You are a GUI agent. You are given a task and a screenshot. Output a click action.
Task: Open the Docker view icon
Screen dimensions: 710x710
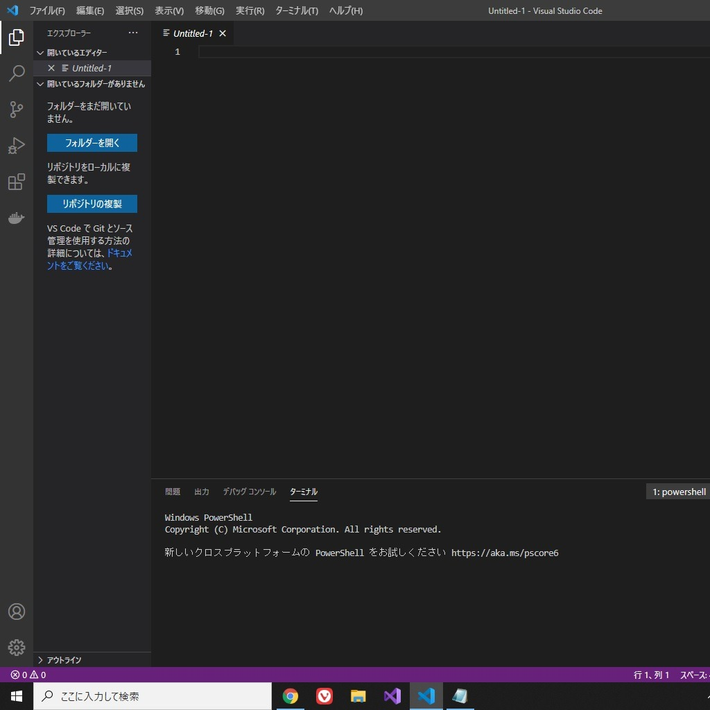[17, 218]
